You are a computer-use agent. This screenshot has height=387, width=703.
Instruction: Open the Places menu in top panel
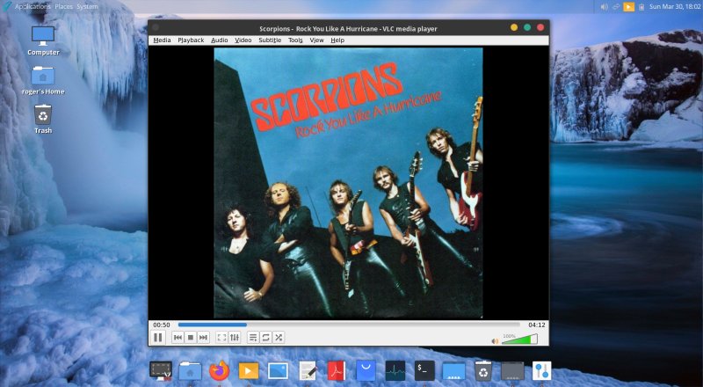[63, 7]
